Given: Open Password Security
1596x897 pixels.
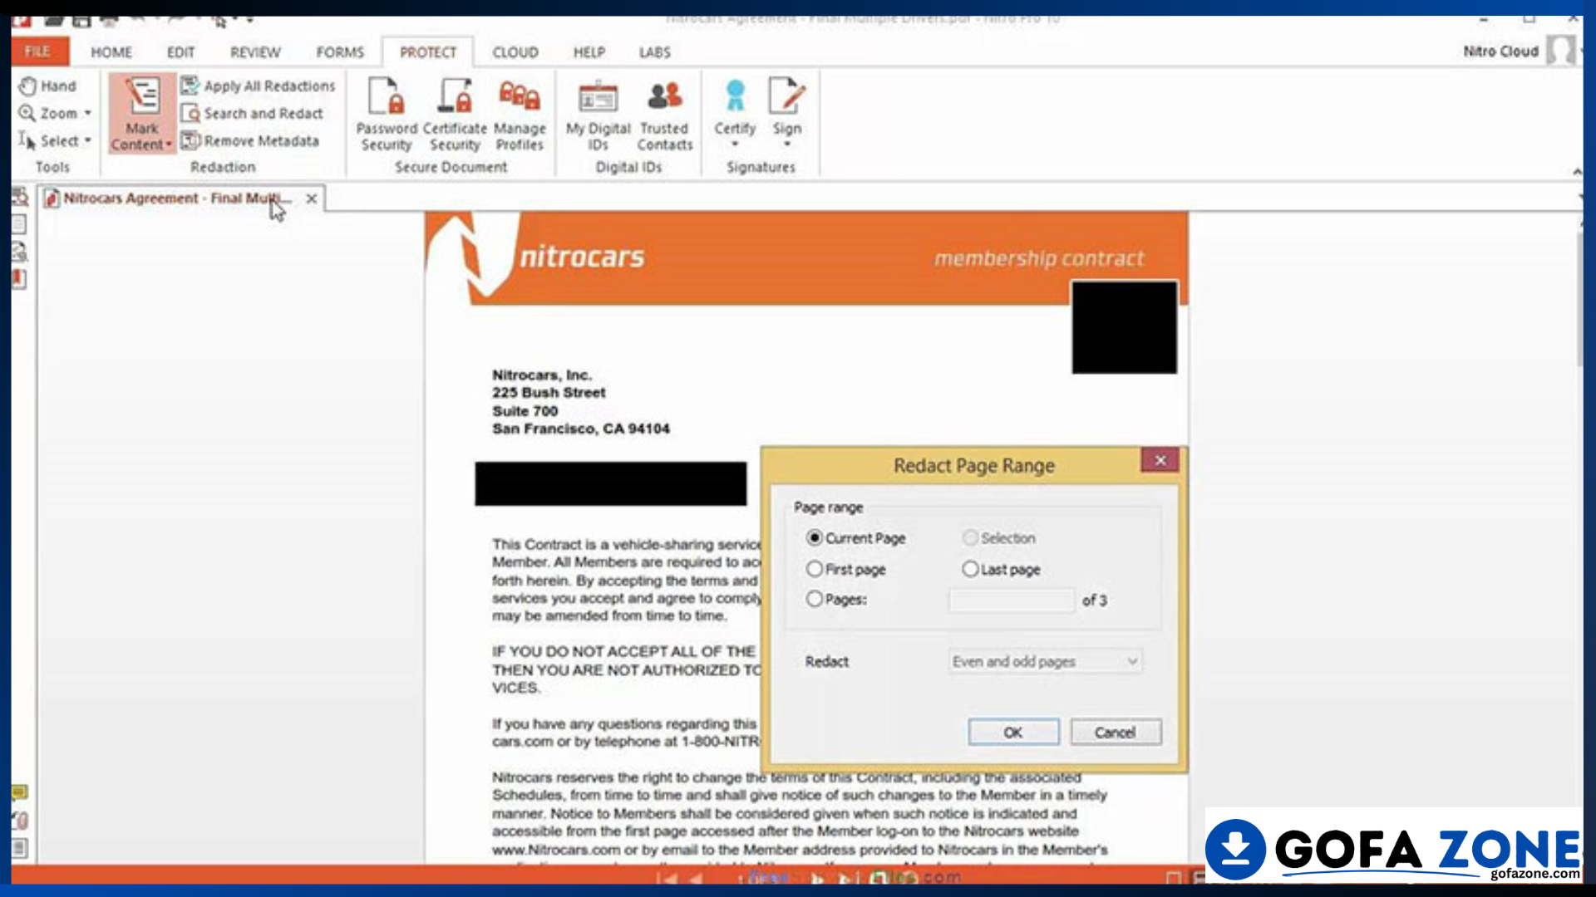Looking at the screenshot, I should pos(387,115).
